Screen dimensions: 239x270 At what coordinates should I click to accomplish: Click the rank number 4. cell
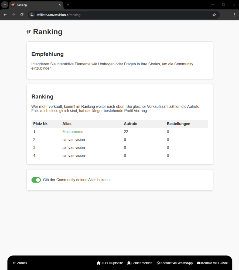point(35,156)
